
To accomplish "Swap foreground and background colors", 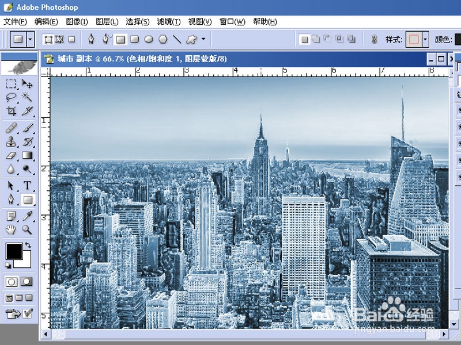I will (28, 245).
